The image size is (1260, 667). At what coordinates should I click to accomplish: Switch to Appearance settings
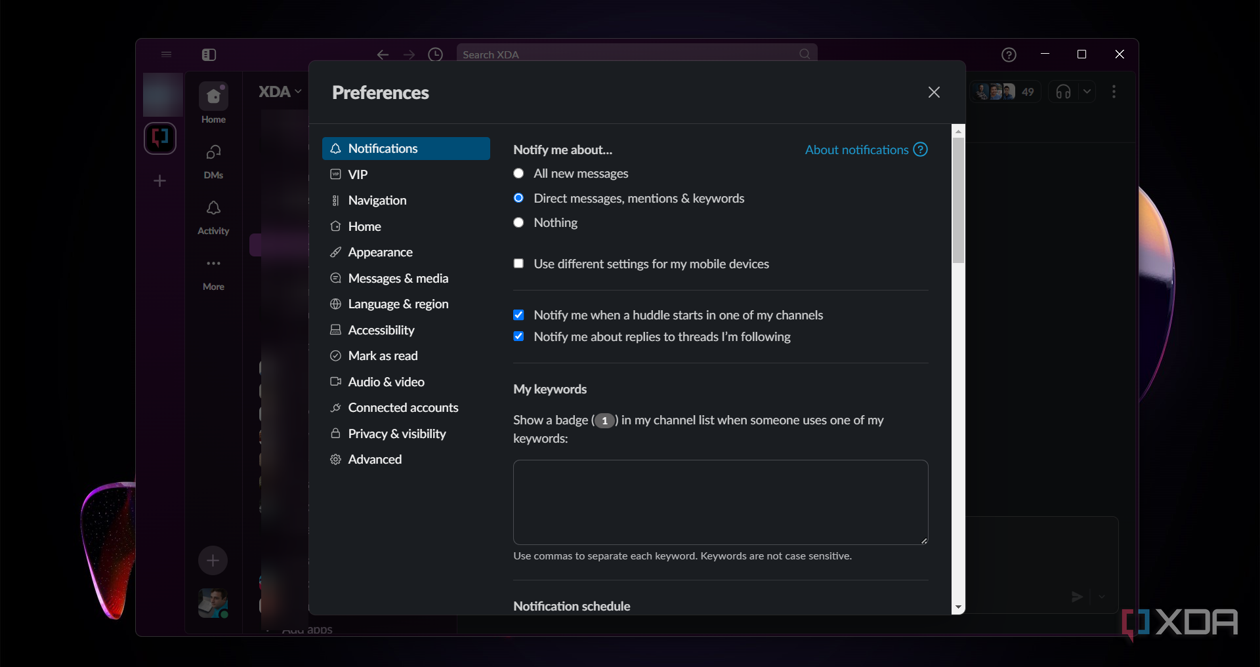pyautogui.click(x=406, y=252)
